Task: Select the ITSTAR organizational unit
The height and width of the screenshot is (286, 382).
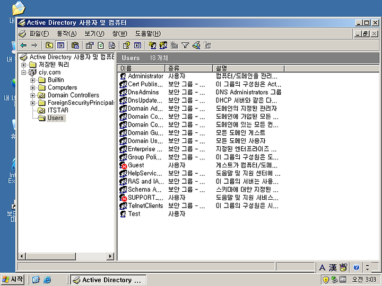Action: 58,110
